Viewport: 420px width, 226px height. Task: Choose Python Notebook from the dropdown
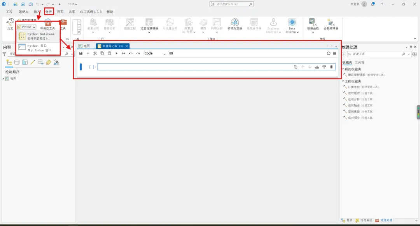pos(38,36)
